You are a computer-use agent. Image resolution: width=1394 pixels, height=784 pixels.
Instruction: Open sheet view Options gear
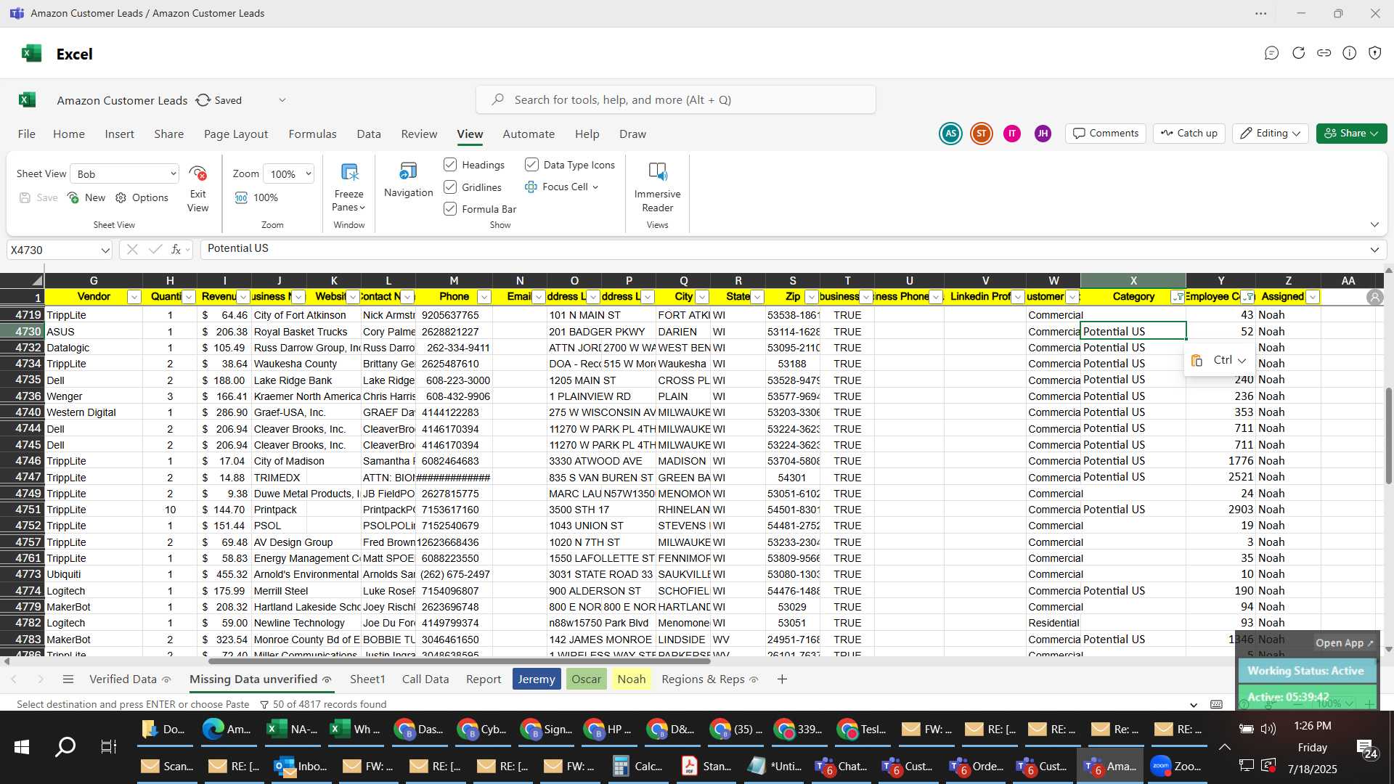point(121,197)
